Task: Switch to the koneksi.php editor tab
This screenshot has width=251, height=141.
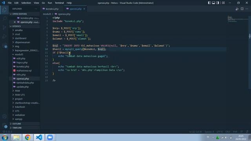Action: pyautogui.click(x=52, y=9)
